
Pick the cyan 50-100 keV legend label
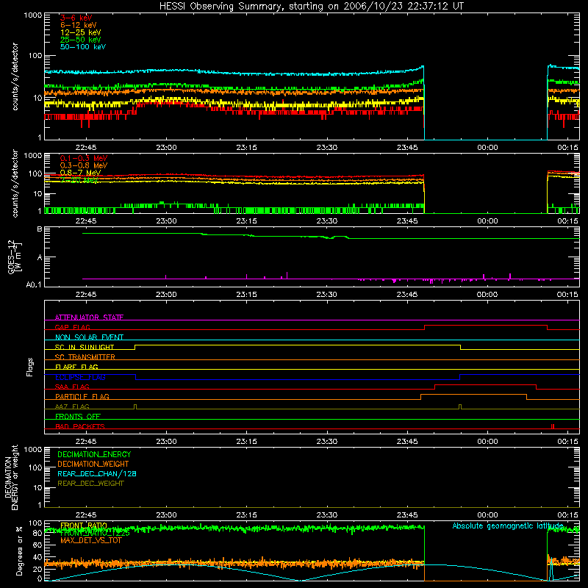click(83, 47)
